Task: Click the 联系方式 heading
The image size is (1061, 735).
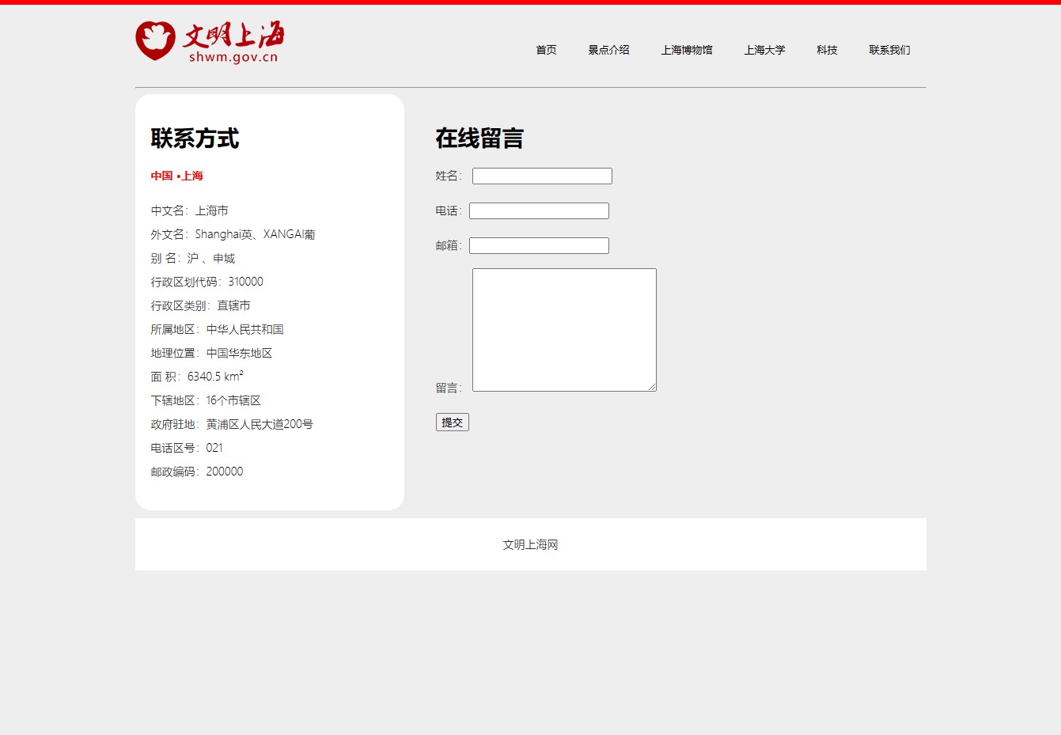Action: (x=195, y=138)
